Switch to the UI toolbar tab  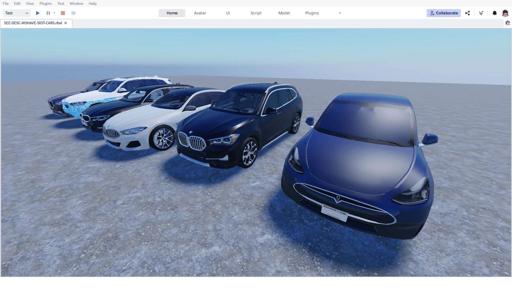(228, 13)
